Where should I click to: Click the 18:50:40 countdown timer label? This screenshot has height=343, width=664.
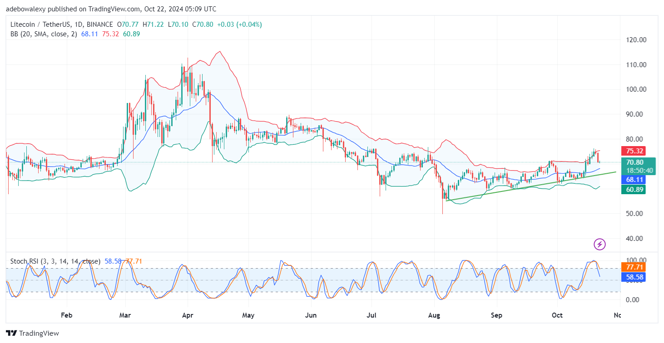pos(639,171)
